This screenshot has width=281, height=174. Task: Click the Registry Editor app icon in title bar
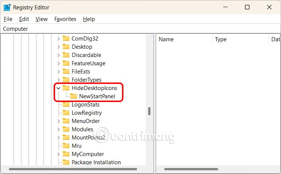point(7,7)
